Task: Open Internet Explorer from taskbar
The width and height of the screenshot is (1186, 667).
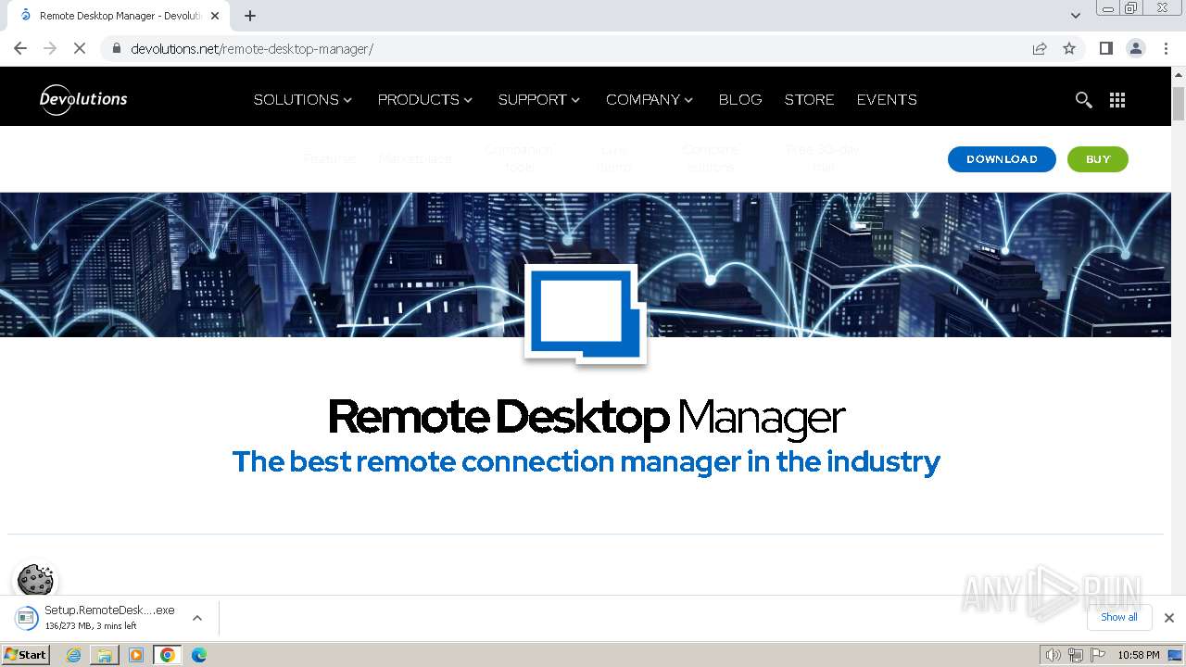Action: point(74,655)
